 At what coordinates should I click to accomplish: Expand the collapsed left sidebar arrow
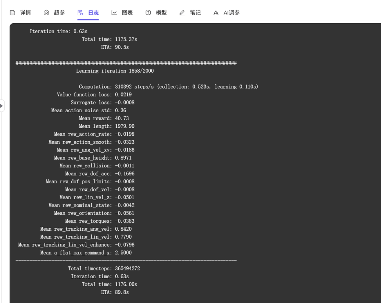tap(2, 106)
